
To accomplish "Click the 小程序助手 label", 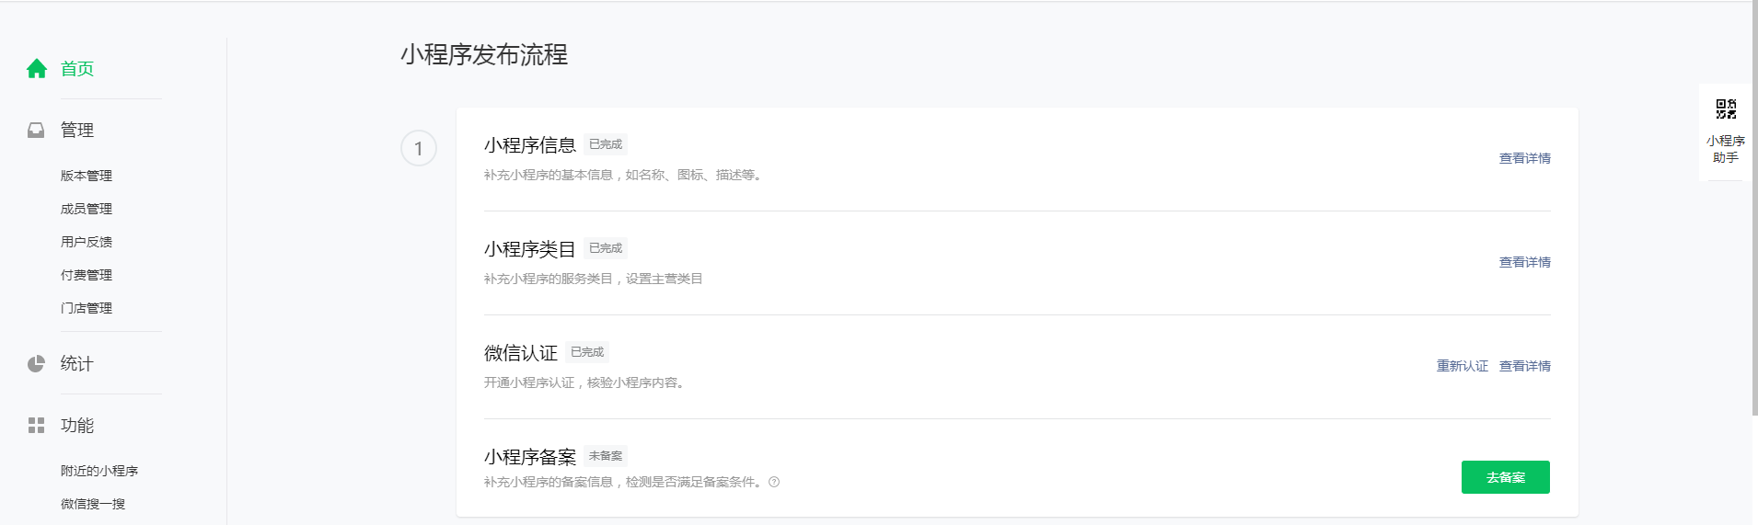I will [x=1726, y=149].
